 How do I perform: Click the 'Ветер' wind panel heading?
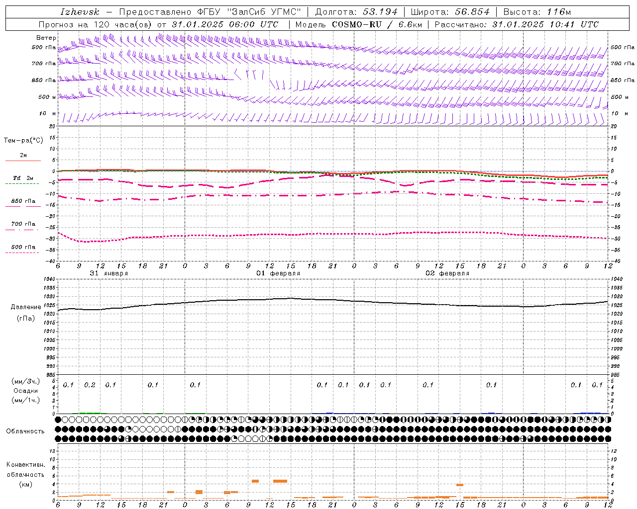tap(46, 38)
